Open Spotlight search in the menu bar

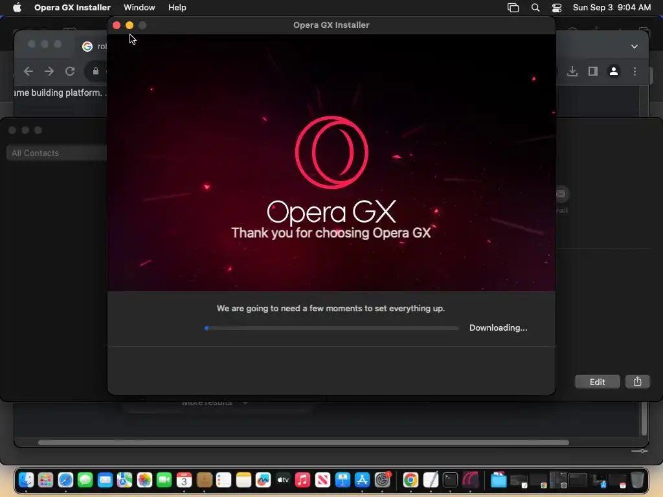pyautogui.click(x=535, y=8)
